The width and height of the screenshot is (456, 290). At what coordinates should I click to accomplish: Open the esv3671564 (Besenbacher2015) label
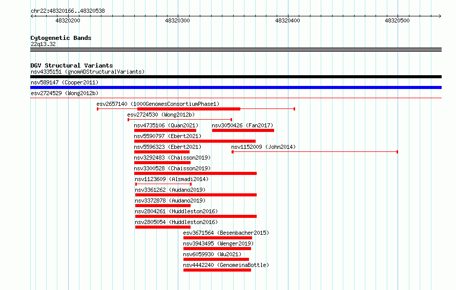point(226,233)
